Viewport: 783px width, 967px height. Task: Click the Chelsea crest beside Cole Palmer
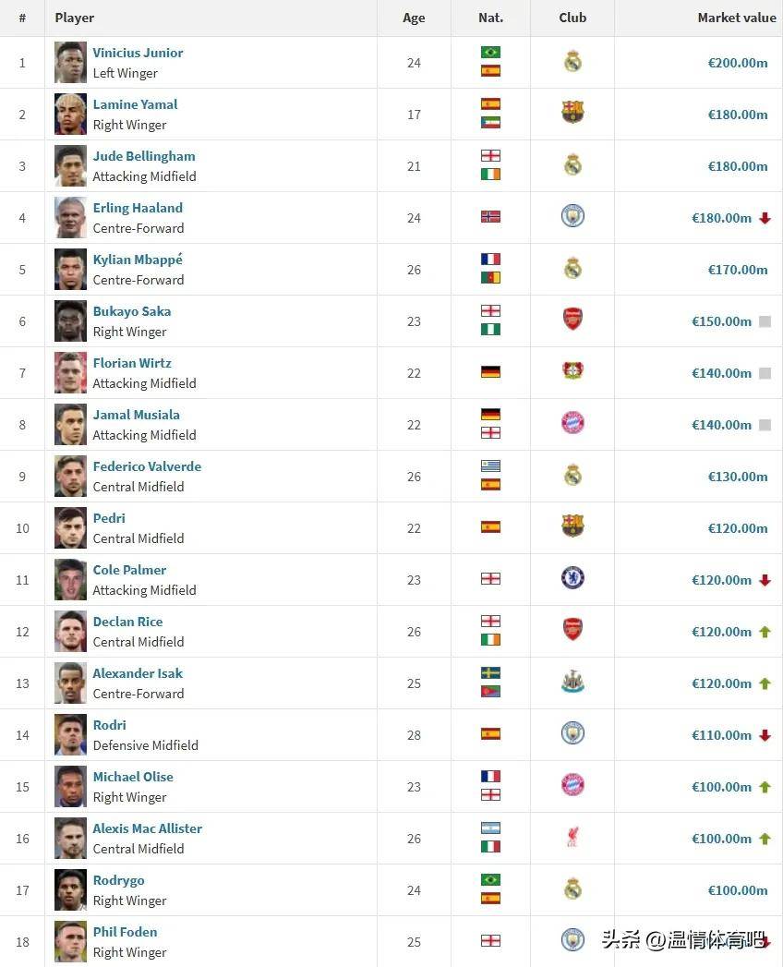coord(572,578)
